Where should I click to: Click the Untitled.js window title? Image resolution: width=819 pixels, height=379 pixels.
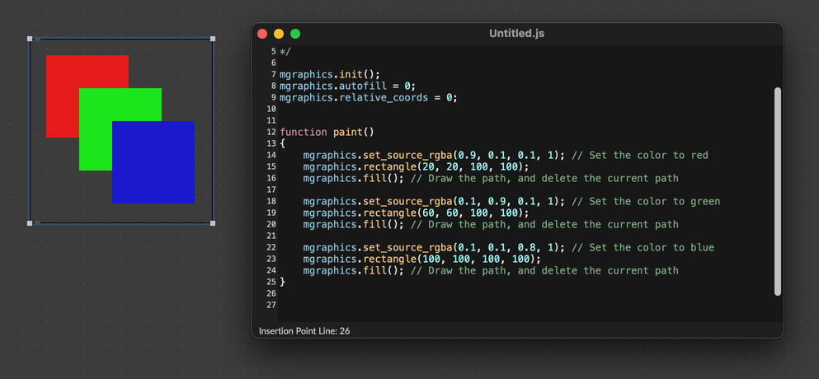click(x=516, y=34)
